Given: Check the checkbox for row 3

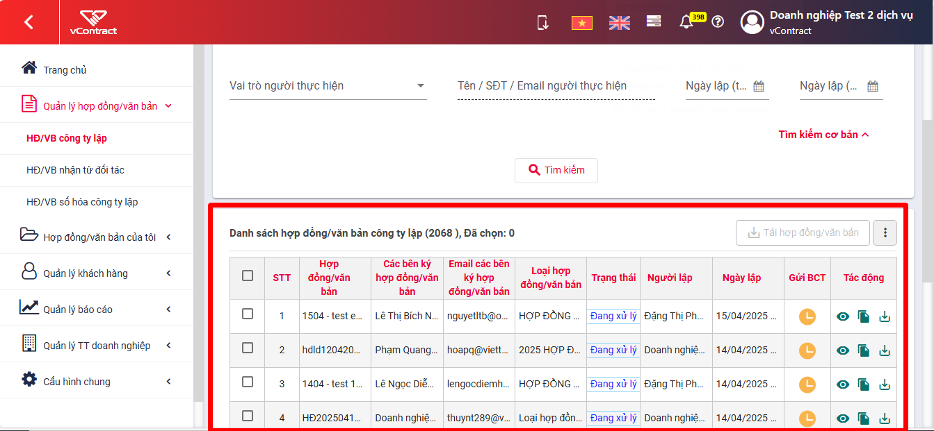Looking at the screenshot, I should click(248, 382).
